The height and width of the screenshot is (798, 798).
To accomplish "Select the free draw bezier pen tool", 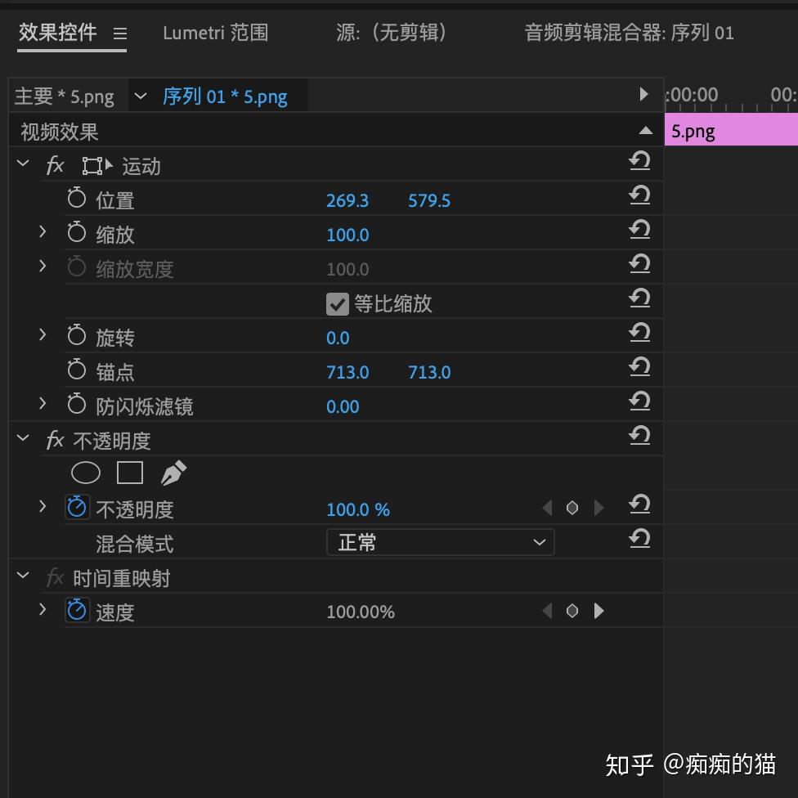I will point(173,473).
